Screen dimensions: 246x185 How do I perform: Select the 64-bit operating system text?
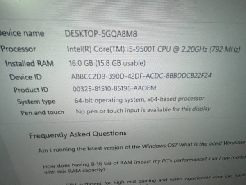(x=139, y=100)
